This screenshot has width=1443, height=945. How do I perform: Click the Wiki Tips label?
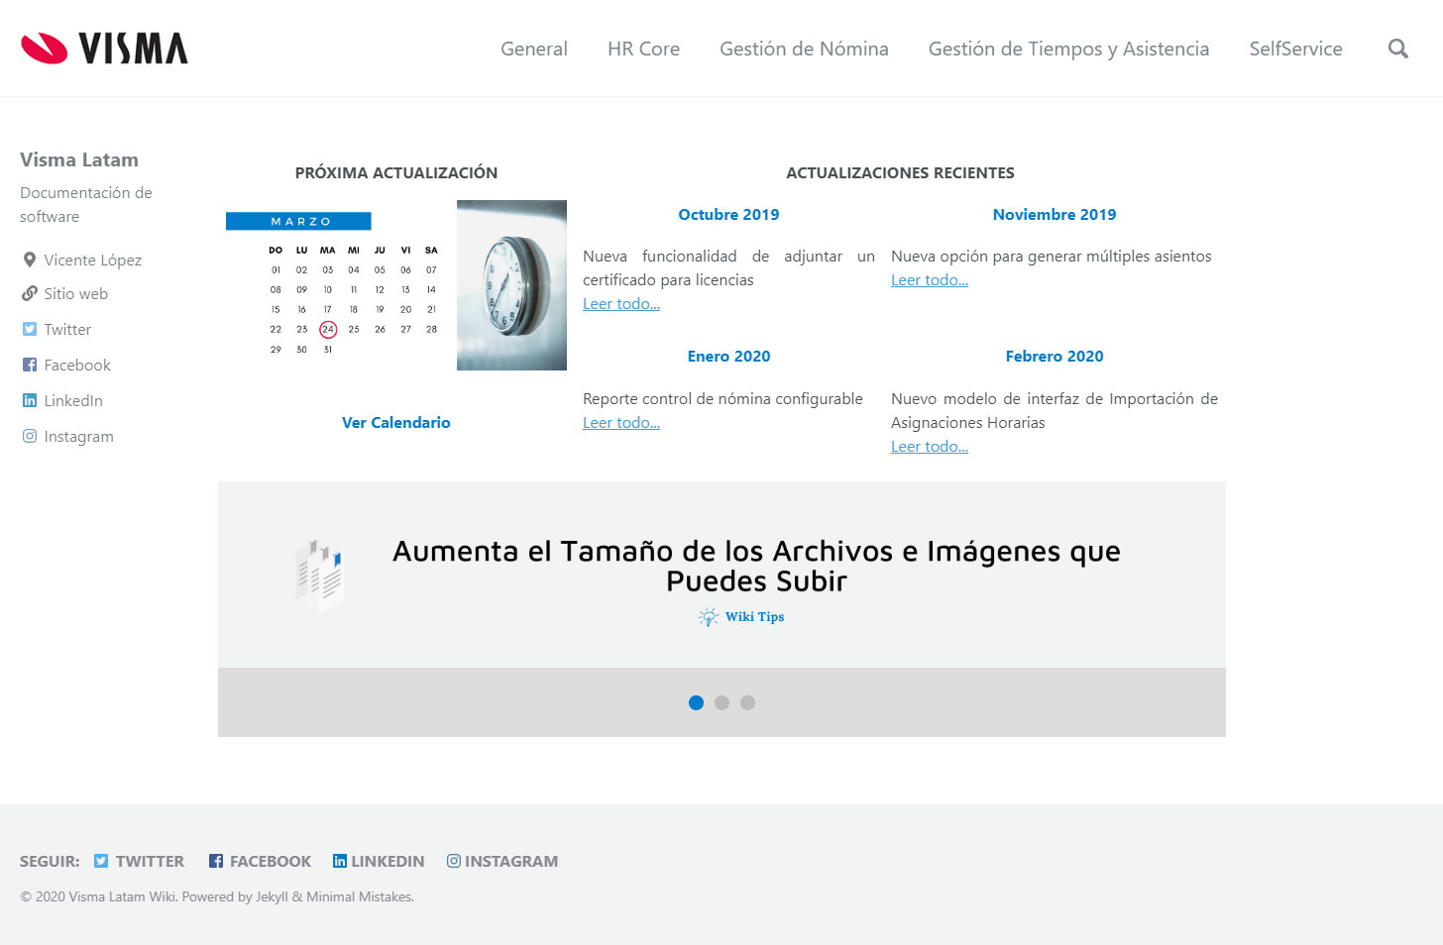[x=754, y=616]
